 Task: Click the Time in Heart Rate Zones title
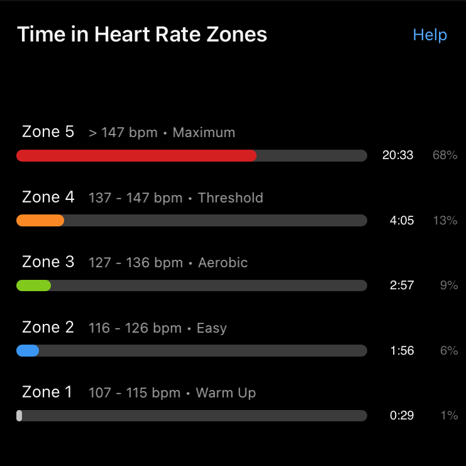pyautogui.click(x=142, y=34)
